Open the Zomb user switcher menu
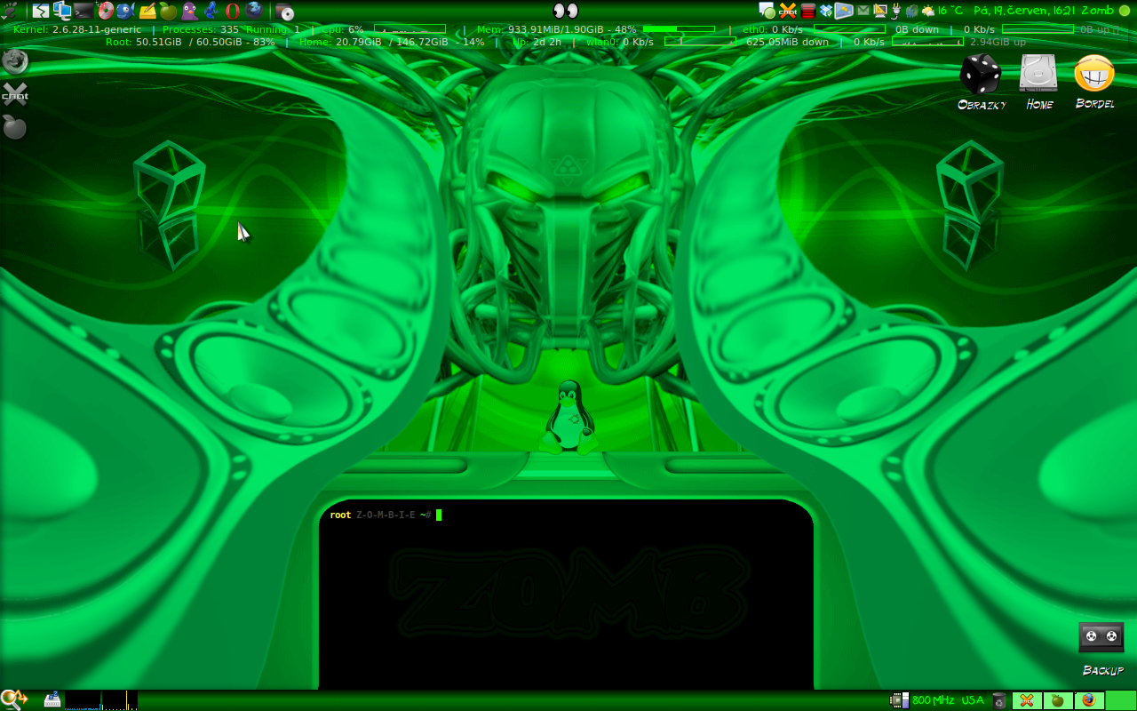The height and width of the screenshot is (711, 1137). (x=1097, y=11)
